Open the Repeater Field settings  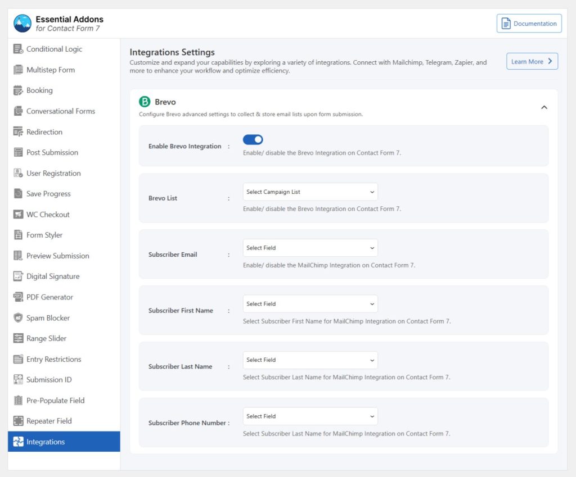point(64,421)
